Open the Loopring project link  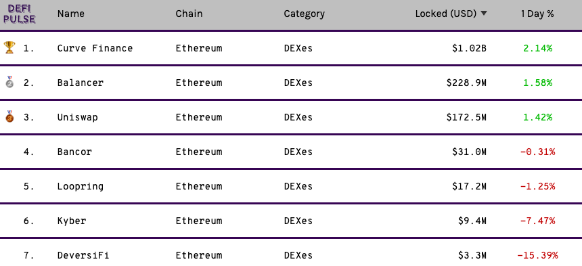pos(80,187)
